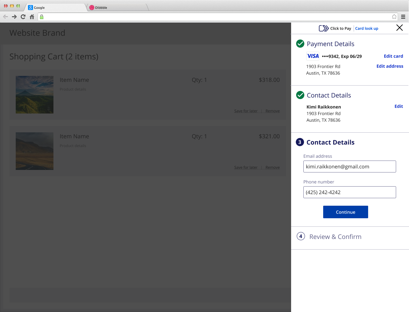
Task: Expand the completed Payment Details section
Action: tap(330, 44)
